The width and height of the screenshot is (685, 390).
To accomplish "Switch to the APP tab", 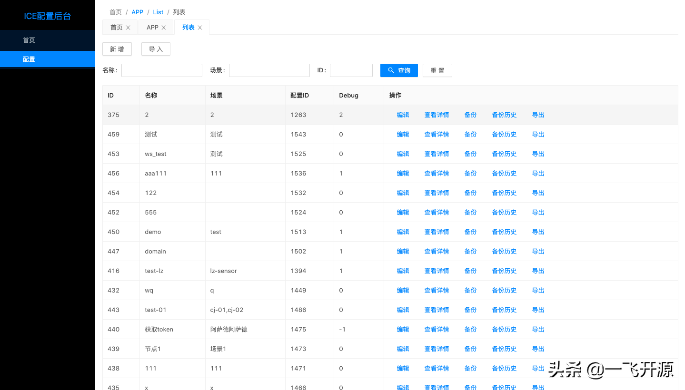I will (152, 28).
